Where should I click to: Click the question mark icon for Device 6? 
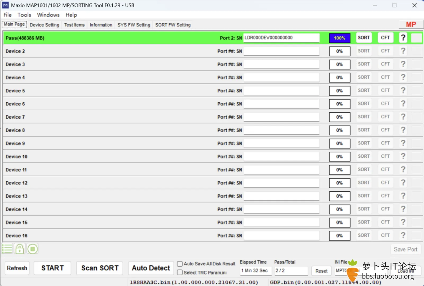pos(403,104)
